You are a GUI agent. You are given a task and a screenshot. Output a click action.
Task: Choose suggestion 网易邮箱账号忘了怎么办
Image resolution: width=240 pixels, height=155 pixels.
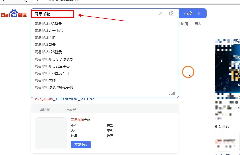point(54,59)
